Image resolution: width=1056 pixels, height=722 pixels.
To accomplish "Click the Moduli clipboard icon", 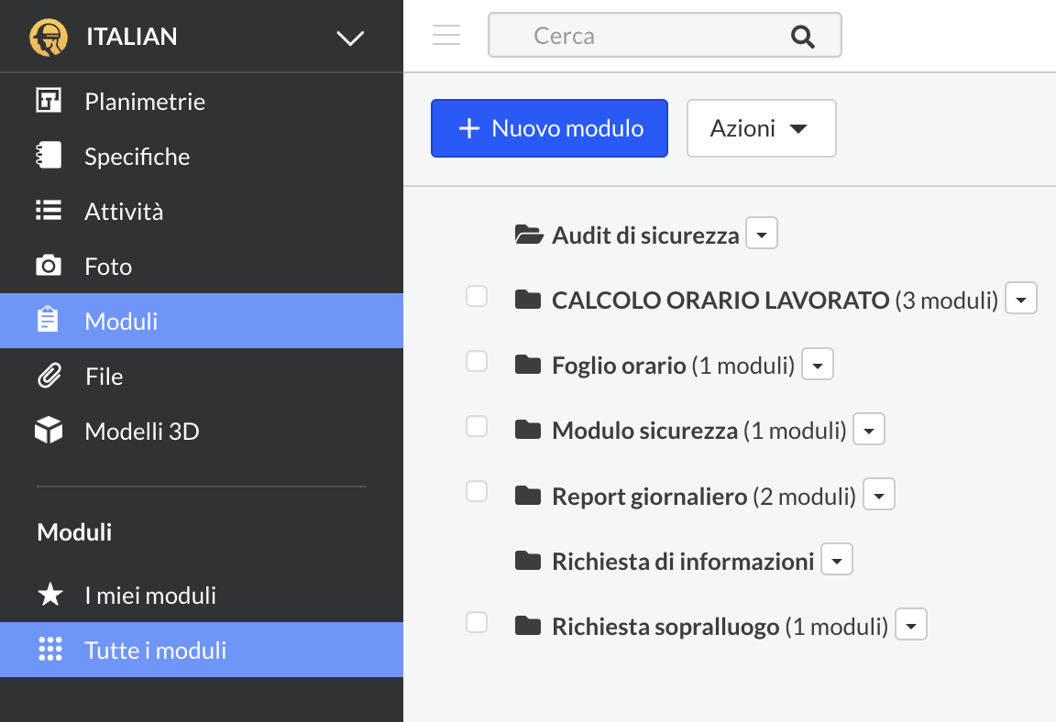I will tap(48, 320).
